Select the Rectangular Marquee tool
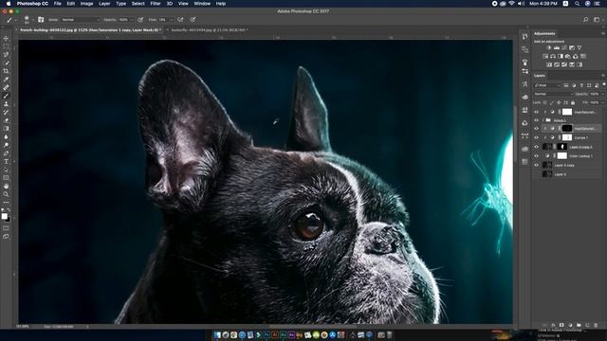 [x=6, y=46]
